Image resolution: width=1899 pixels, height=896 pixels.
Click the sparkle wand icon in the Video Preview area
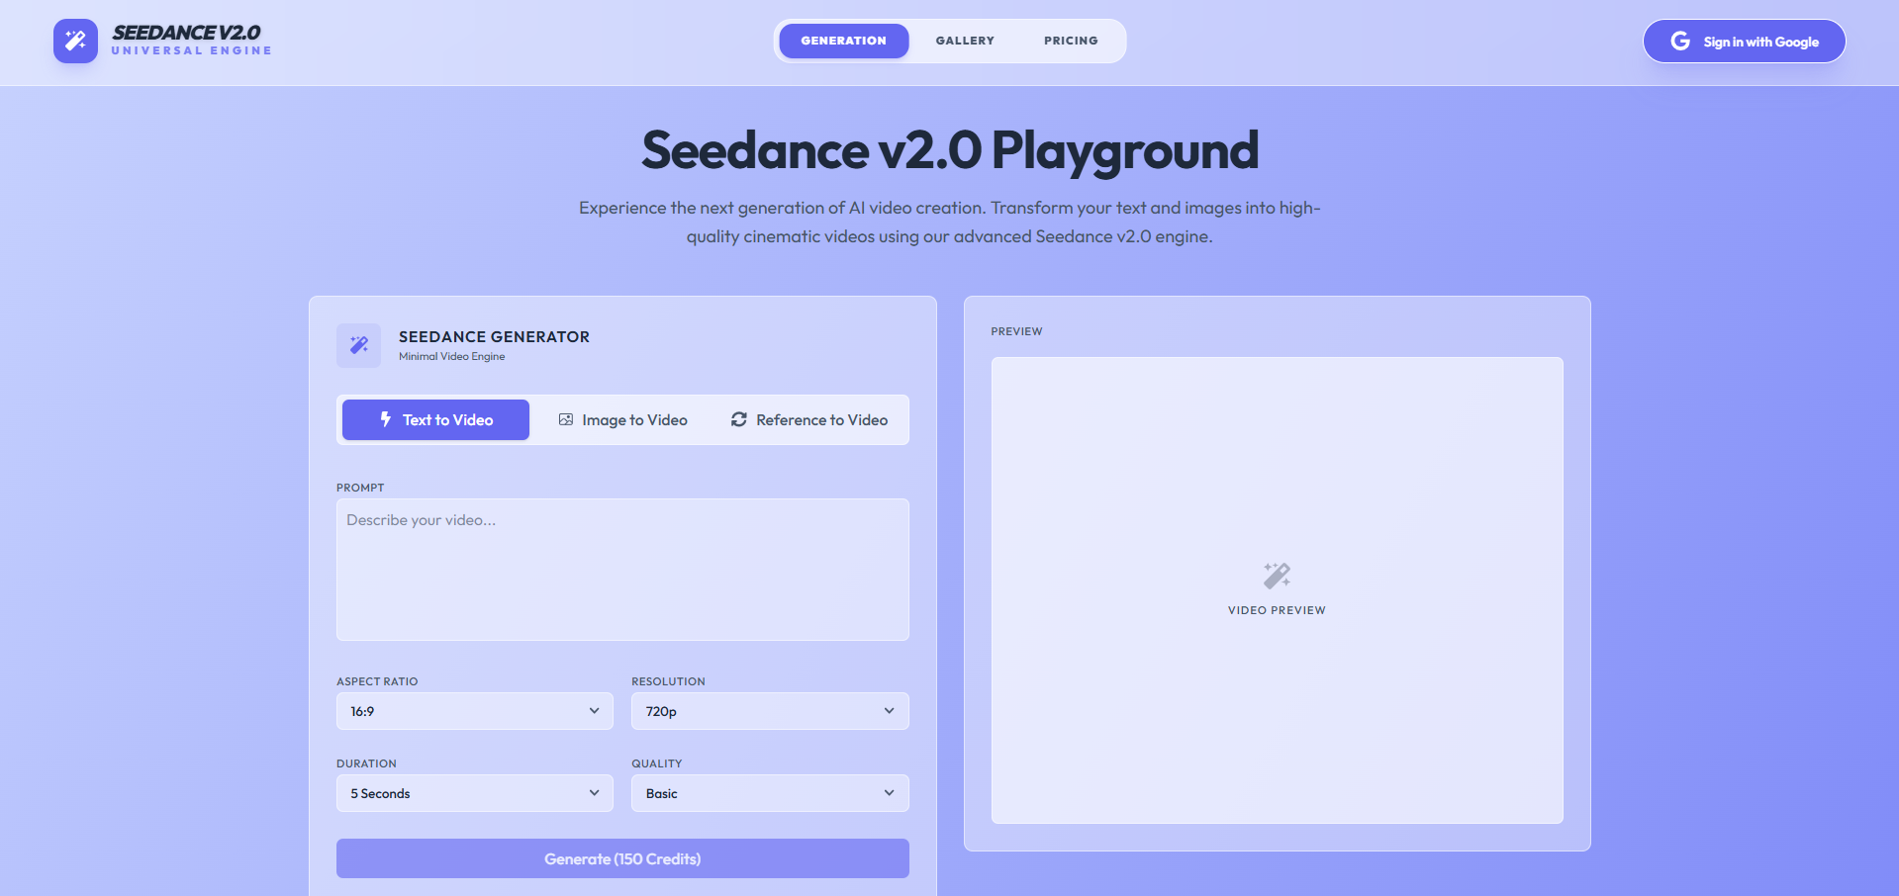click(x=1277, y=576)
